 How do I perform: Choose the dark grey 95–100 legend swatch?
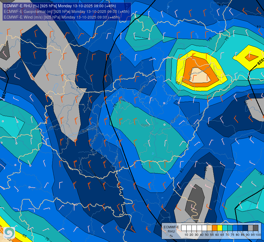coord(256,228)
